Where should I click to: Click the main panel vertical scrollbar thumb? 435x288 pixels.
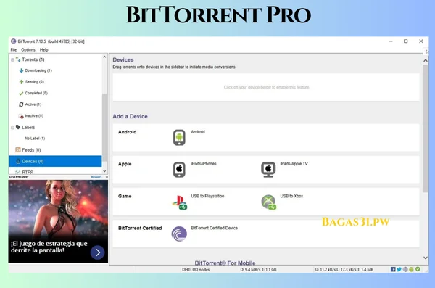426,128
